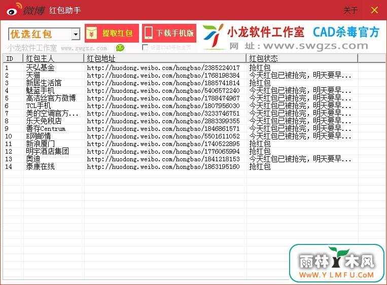Click the banner website www.swgzs.com
This screenshot has width=387, height=285.
pyautogui.click(x=315, y=46)
